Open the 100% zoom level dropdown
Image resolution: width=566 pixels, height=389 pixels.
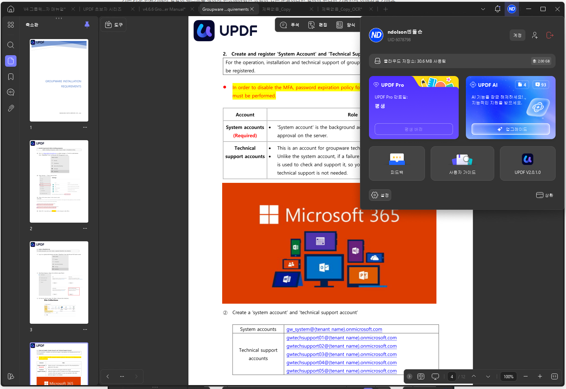coord(509,376)
